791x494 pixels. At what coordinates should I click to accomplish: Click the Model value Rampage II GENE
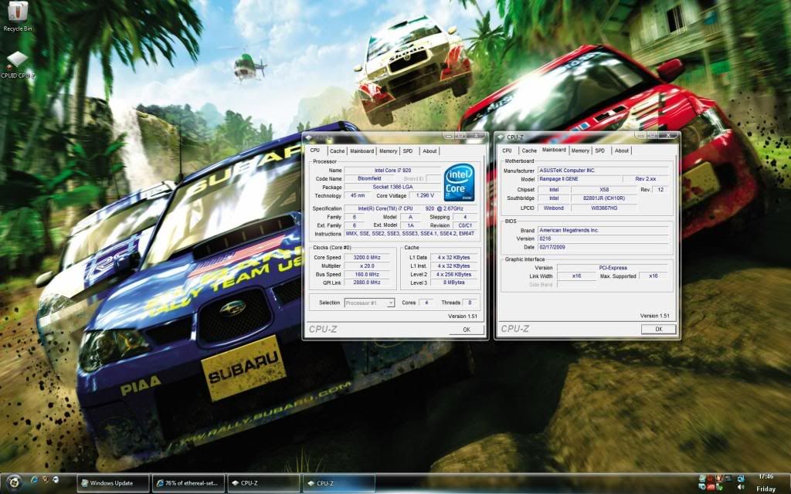(x=579, y=179)
